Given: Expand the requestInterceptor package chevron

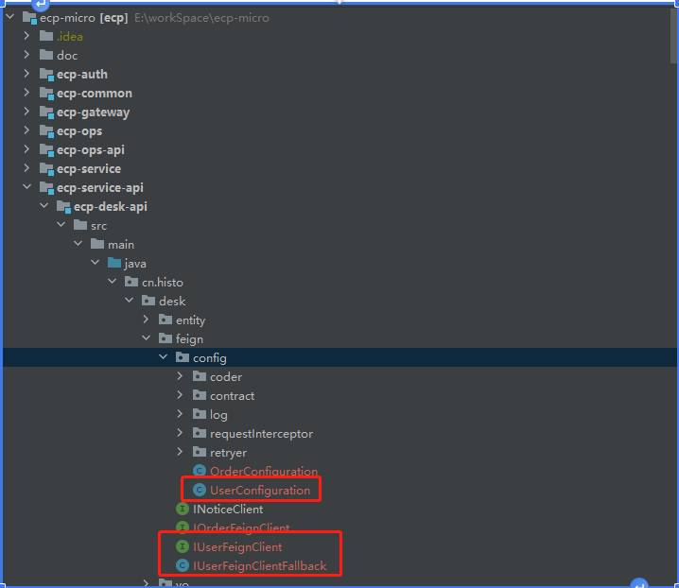Looking at the screenshot, I should [x=180, y=433].
